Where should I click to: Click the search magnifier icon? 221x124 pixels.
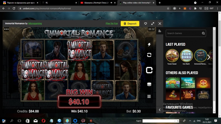[x=203, y=33]
